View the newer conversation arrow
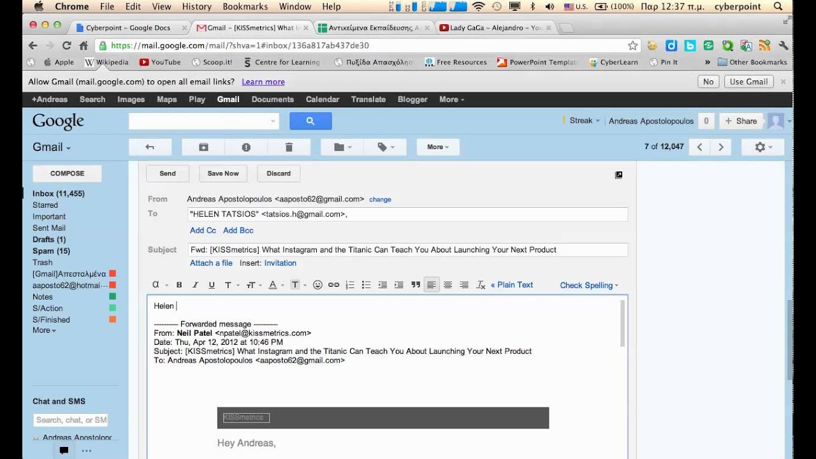 pyautogui.click(x=699, y=147)
